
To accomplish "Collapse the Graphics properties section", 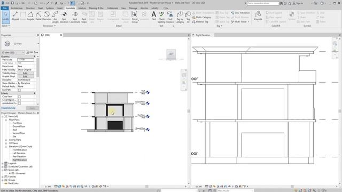I will click(35, 57).
